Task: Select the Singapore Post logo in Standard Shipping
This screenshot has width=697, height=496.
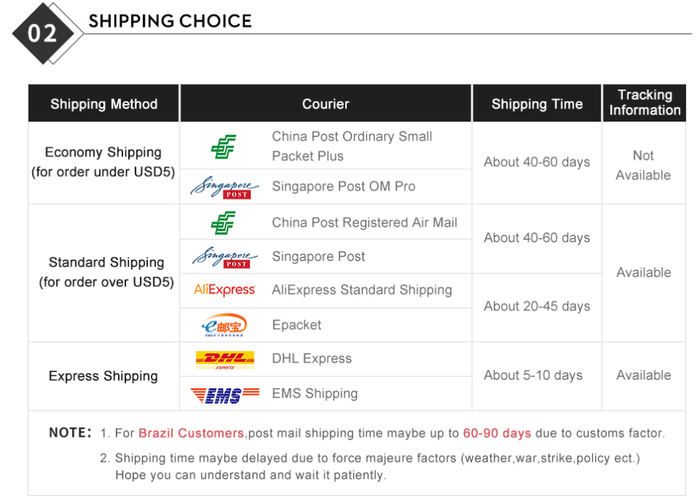Action: 225,257
